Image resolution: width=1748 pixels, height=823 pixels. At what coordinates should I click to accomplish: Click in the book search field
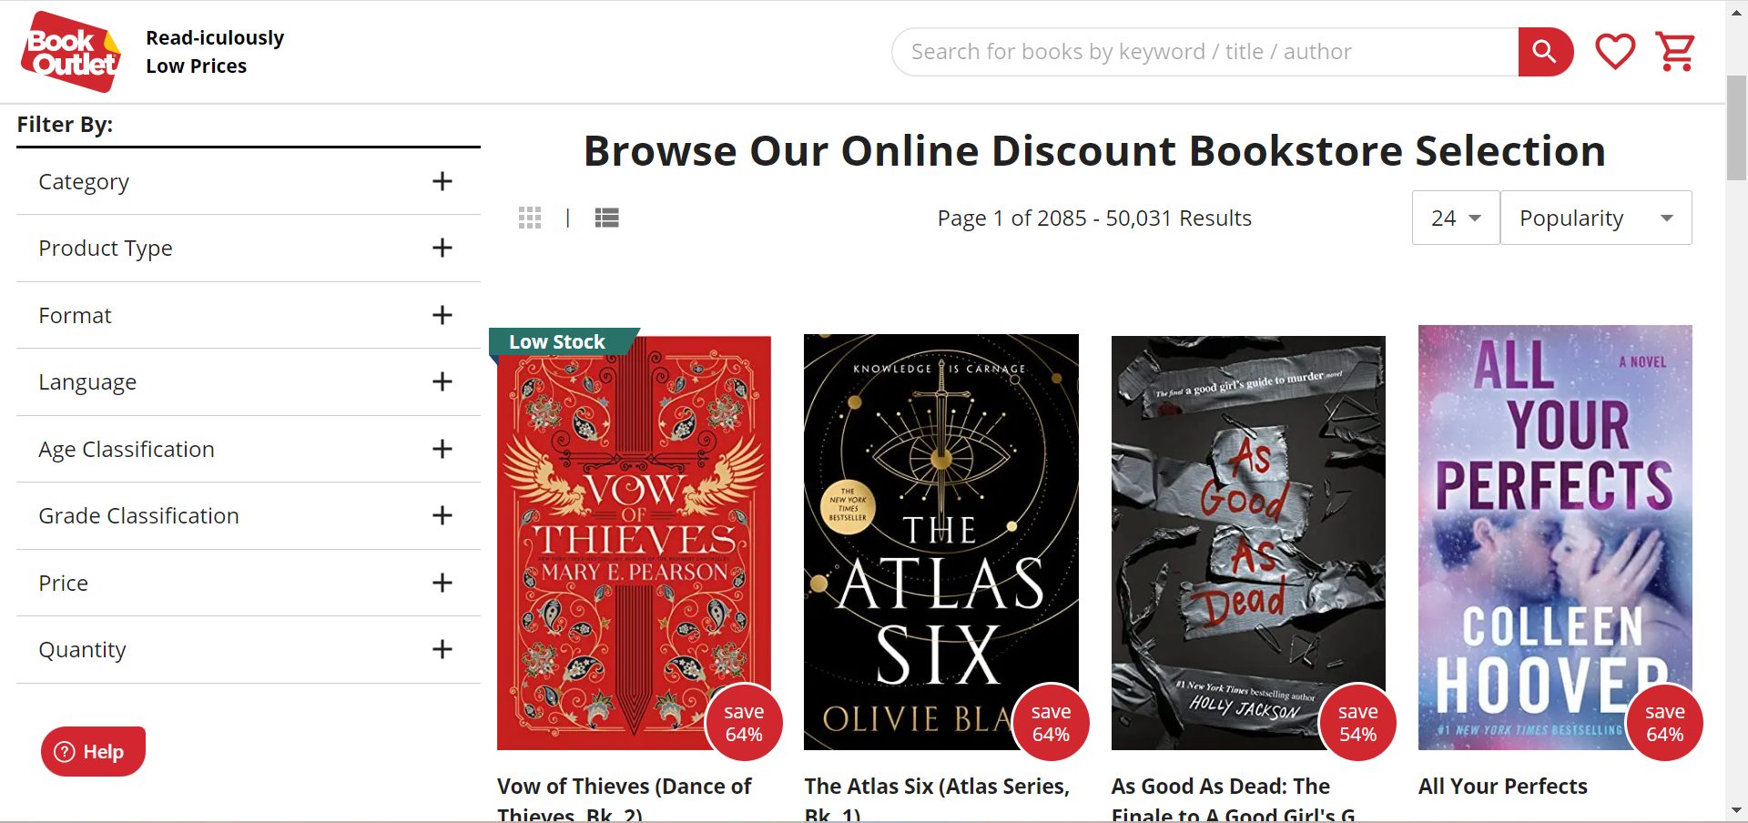[x=1202, y=52]
